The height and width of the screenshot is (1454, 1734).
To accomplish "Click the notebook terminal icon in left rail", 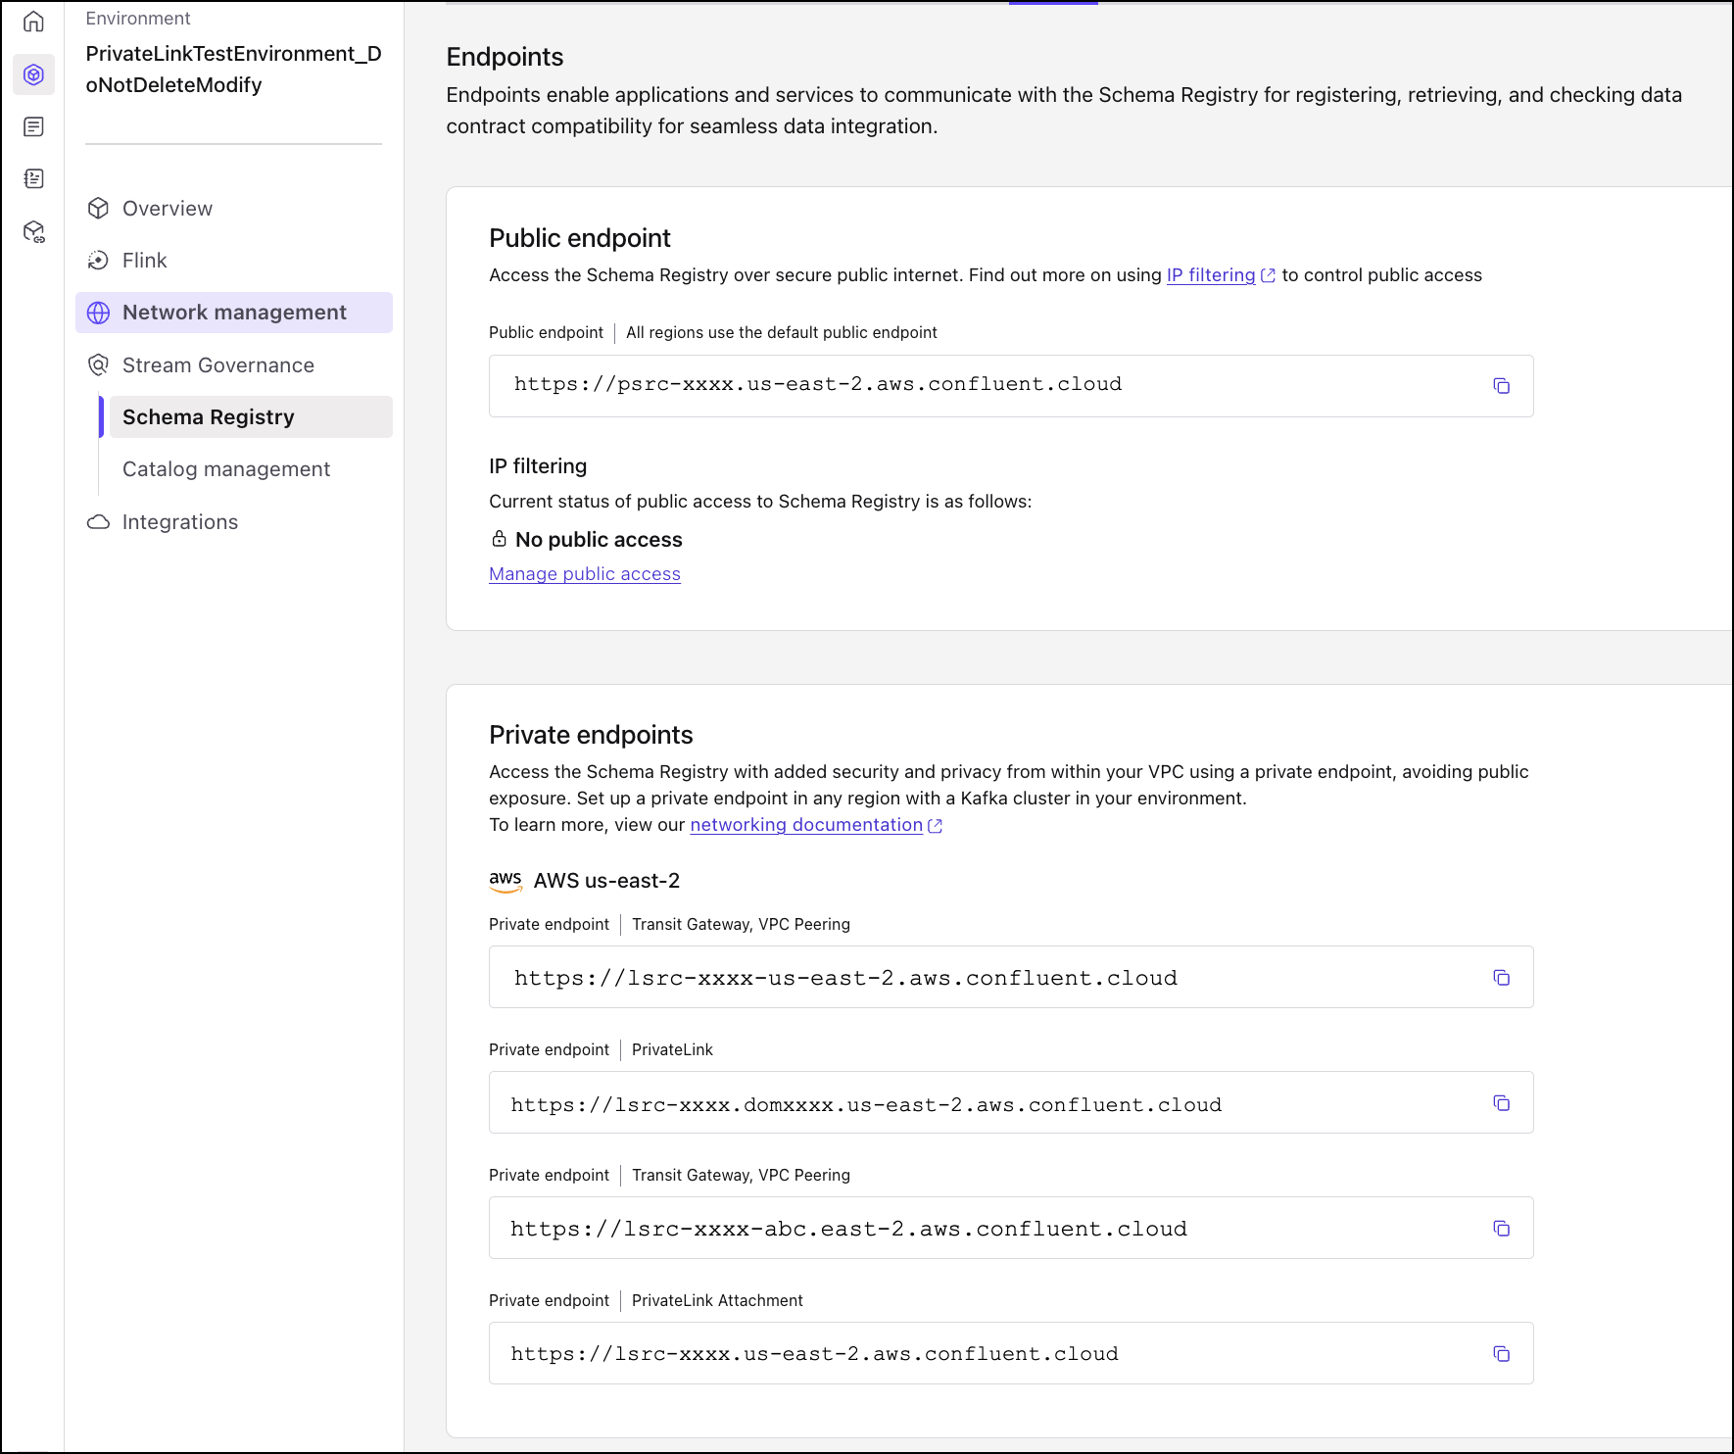I will pos(33,178).
